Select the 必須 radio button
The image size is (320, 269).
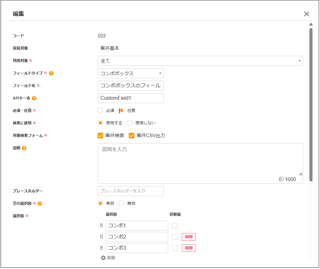(x=100, y=110)
